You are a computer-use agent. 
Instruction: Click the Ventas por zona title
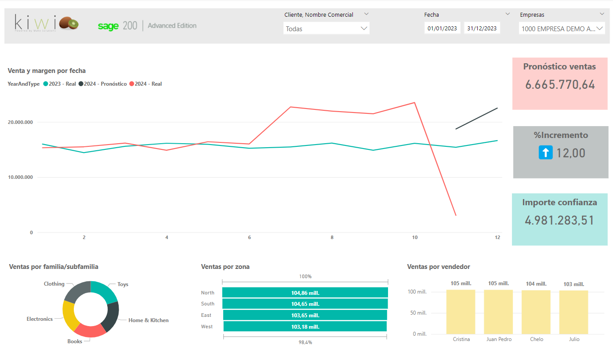pos(225,267)
